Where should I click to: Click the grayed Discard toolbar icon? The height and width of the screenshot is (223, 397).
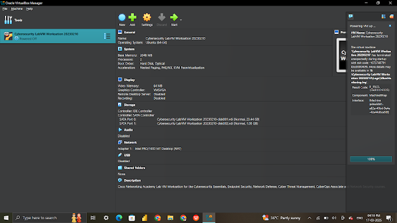click(161, 17)
